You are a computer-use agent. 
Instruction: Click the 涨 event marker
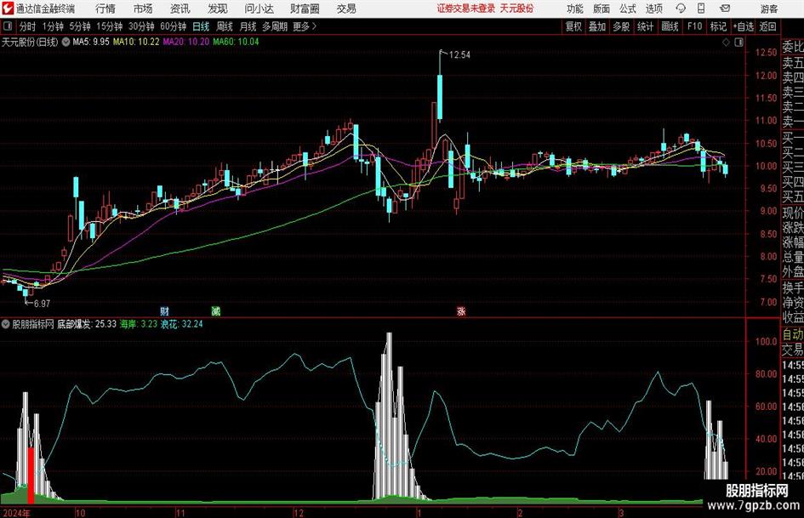pos(461,310)
